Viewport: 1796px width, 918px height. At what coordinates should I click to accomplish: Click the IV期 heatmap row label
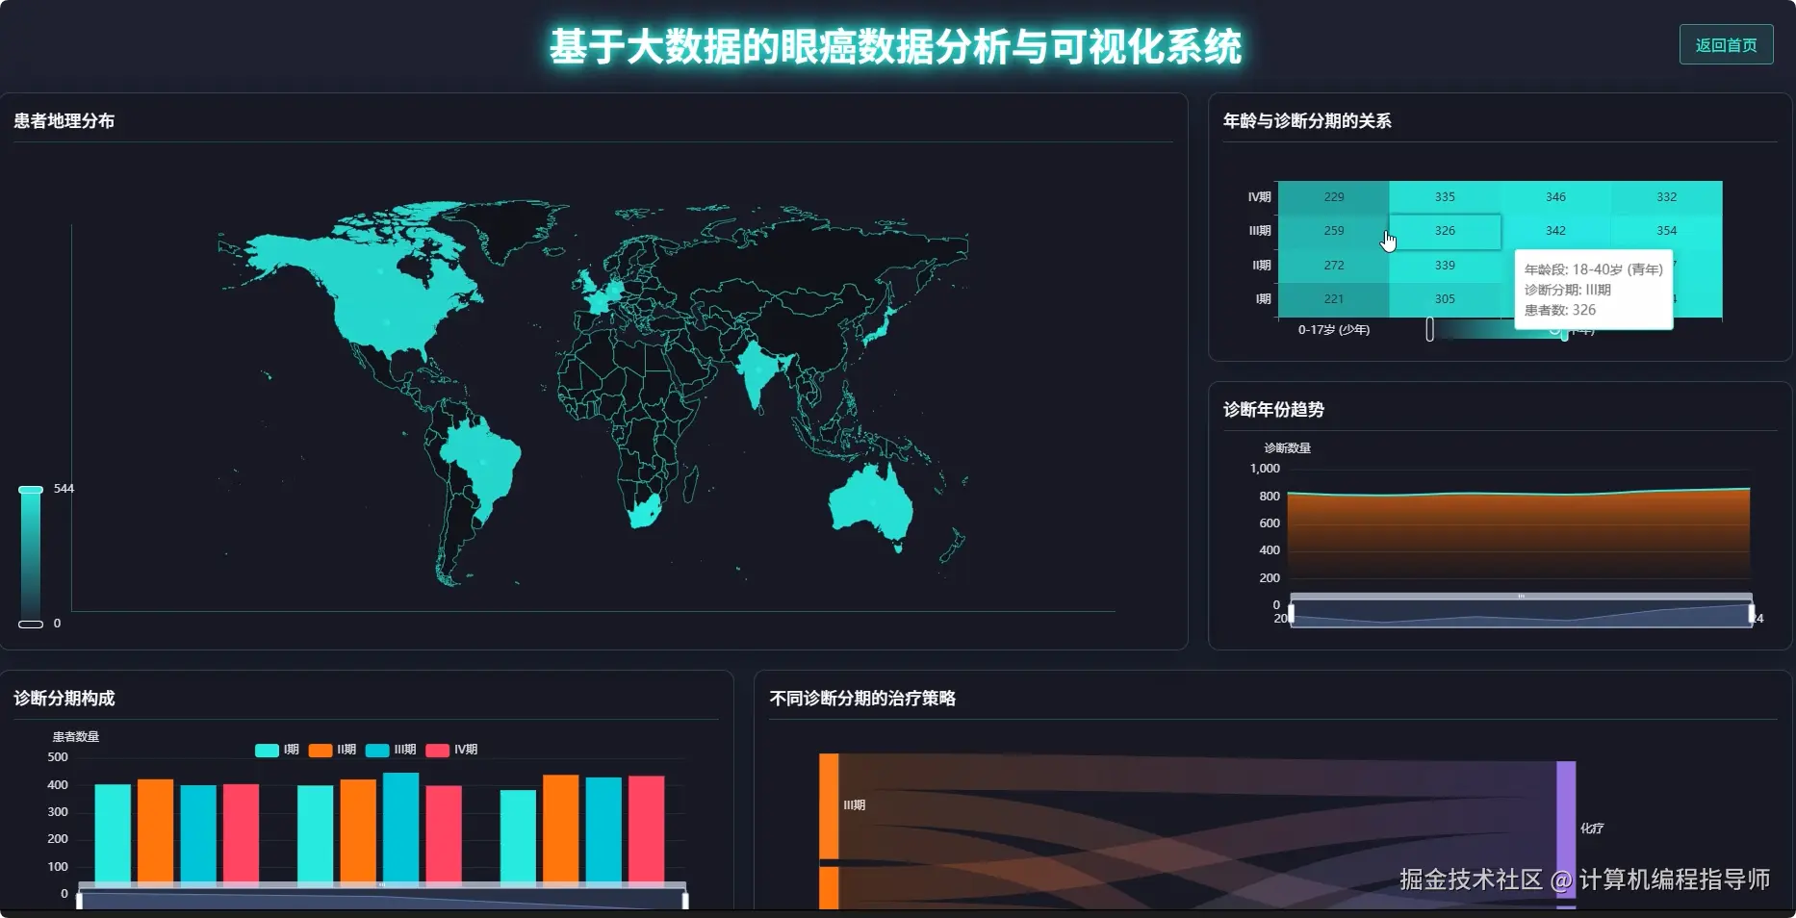1259,197
